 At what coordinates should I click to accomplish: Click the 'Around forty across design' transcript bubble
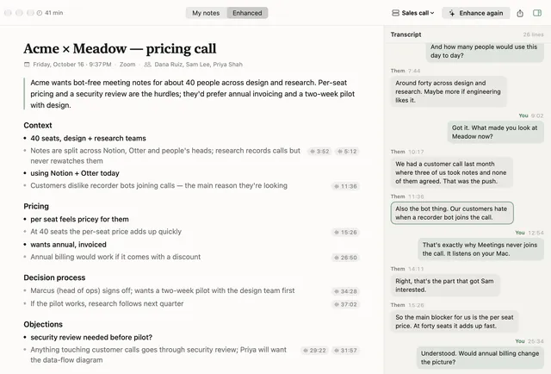449,91
